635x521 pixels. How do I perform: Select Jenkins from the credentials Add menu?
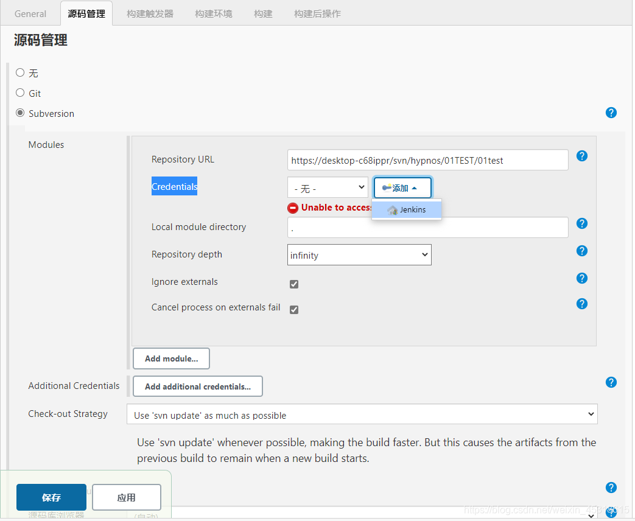pos(407,209)
